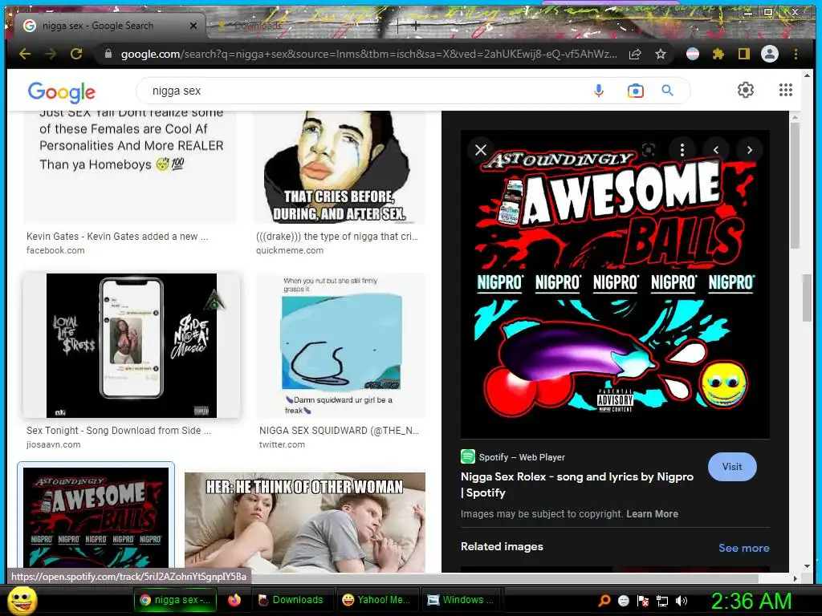This screenshot has width=822, height=616.
Task: Open the volume speaker tray icon
Action: 682,601
